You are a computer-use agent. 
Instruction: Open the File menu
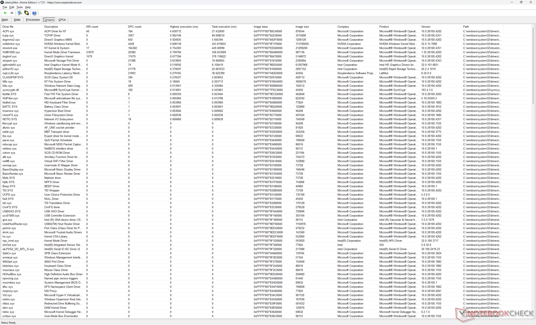click(x=5, y=7)
